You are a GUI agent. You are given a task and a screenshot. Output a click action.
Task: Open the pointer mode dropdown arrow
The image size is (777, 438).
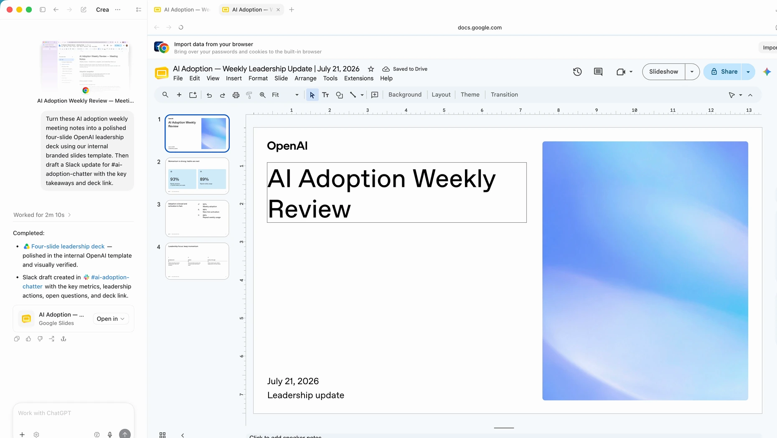coord(741,95)
